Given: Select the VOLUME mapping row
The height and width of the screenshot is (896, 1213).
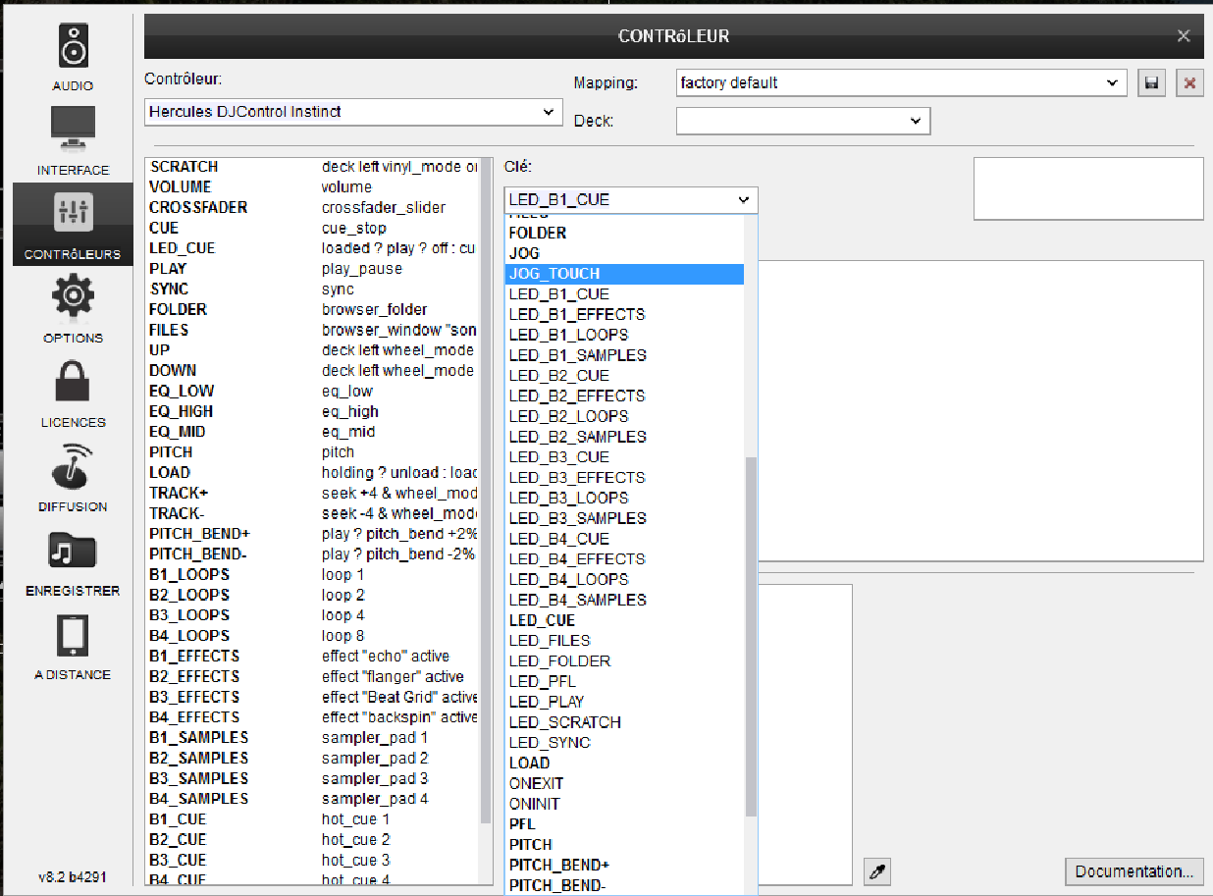Looking at the screenshot, I should tap(312, 186).
